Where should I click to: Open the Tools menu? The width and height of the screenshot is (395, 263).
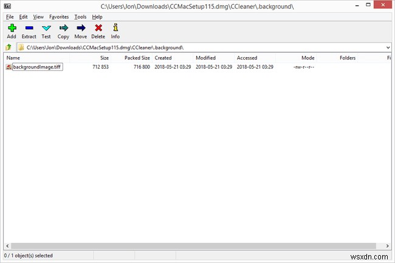[80, 17]
